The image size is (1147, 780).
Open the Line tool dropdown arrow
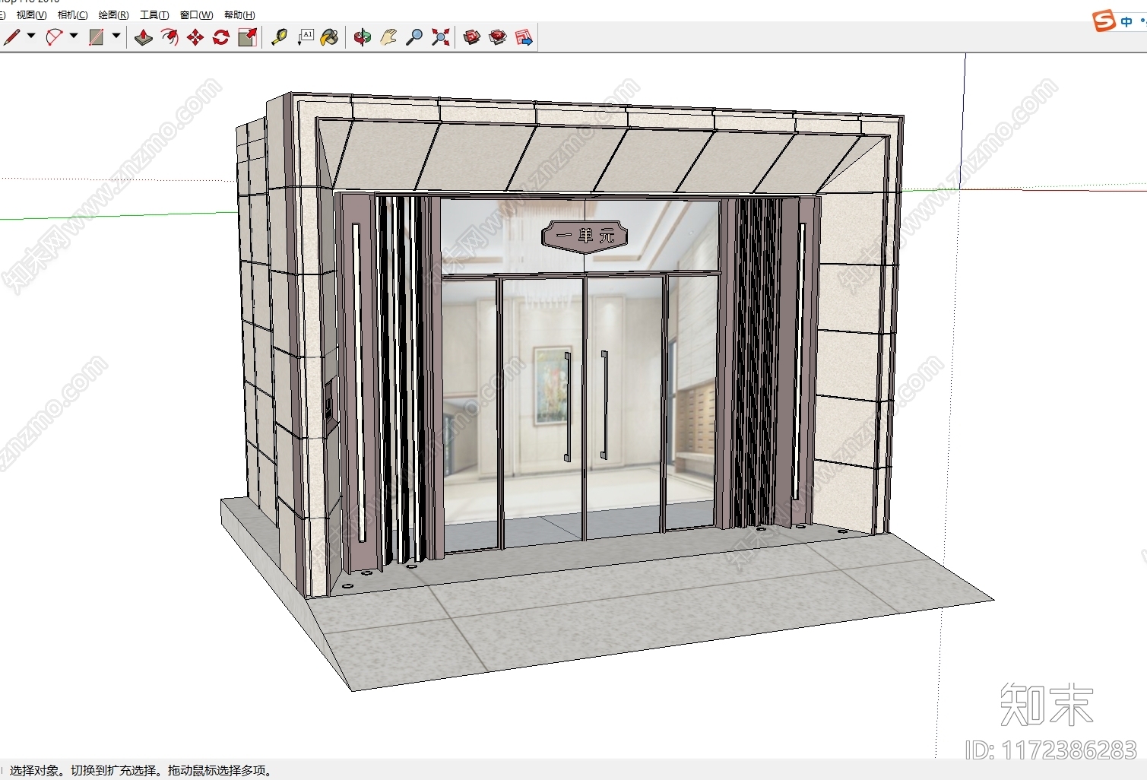click(31, 36)
